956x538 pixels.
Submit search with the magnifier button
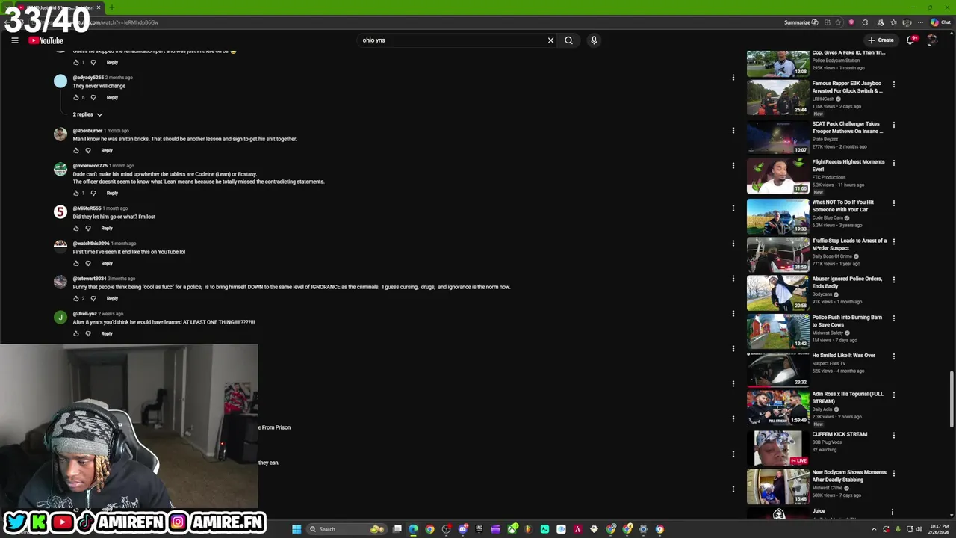pyautogui.click(x=568, y=40)
